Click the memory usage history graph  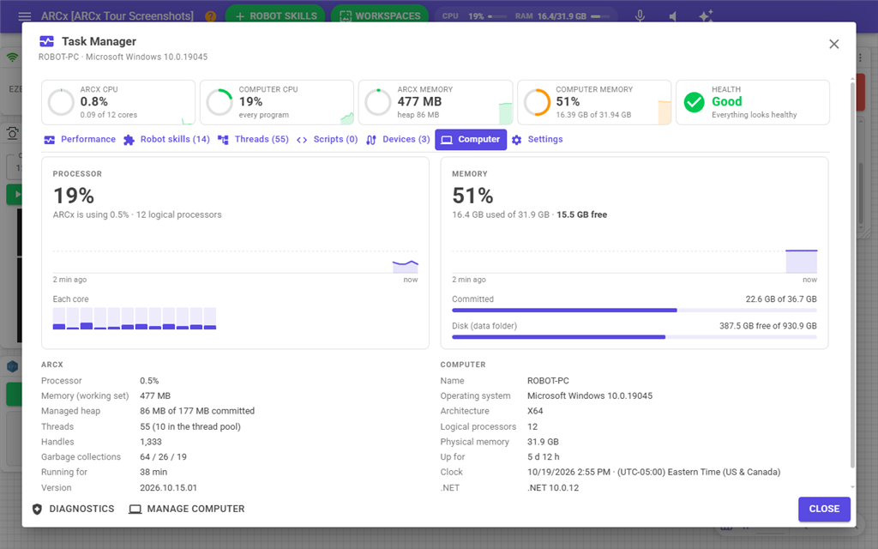(634, 261)
